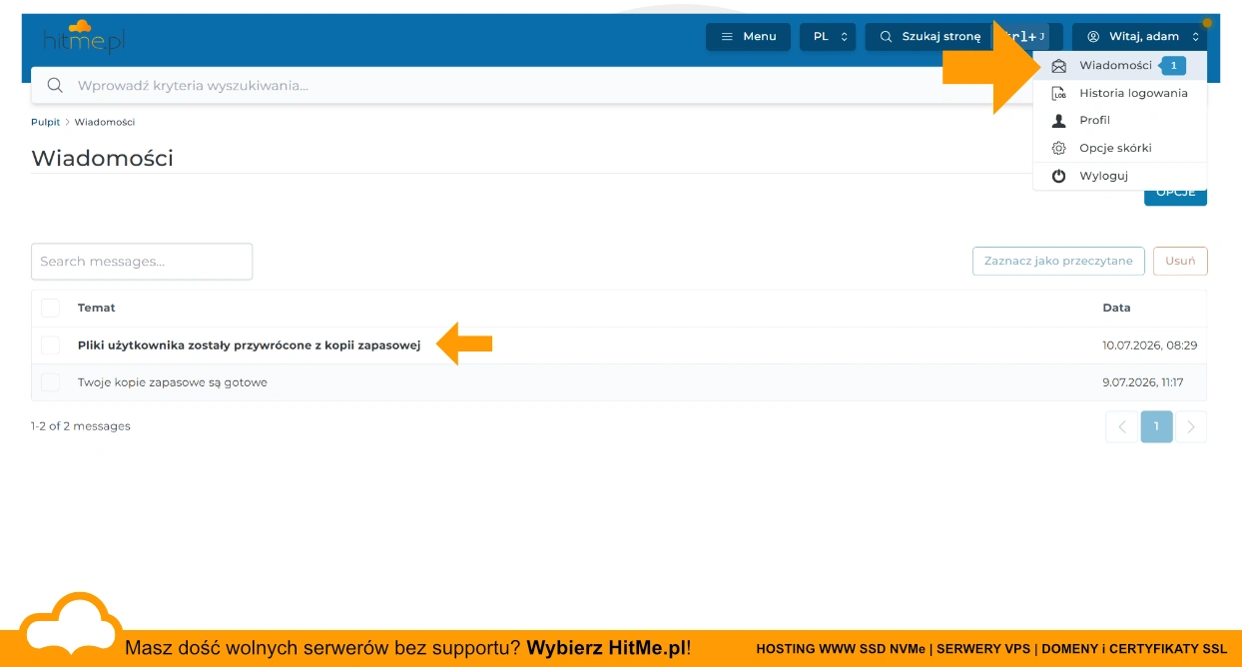Open the PL language dropdown
Screen dimensions: 1242x667
(828, 37)
